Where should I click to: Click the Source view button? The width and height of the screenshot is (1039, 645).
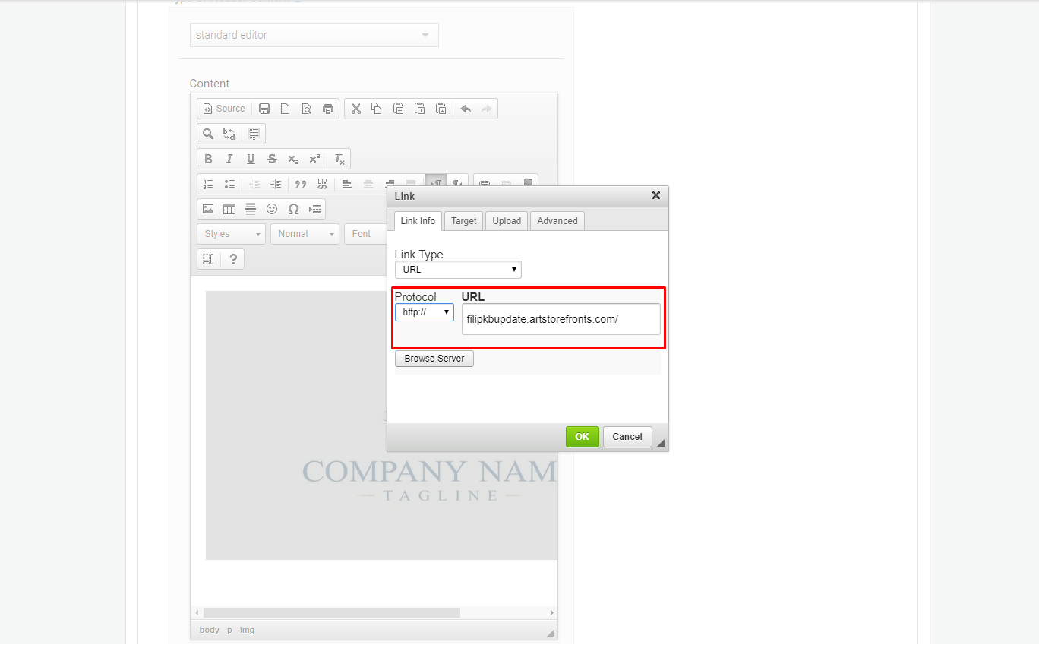(x=224, y=109)
